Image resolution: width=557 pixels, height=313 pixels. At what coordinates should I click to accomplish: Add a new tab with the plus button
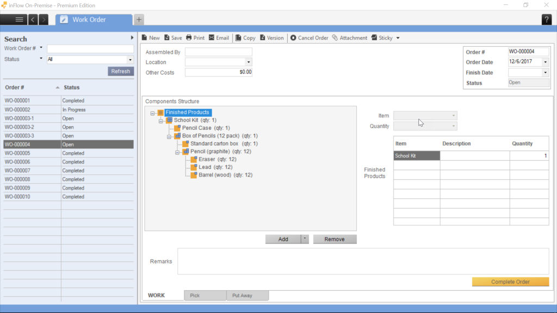coord(139,20)
